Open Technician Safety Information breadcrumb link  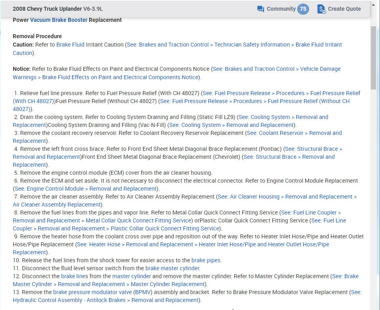[252, 45]
